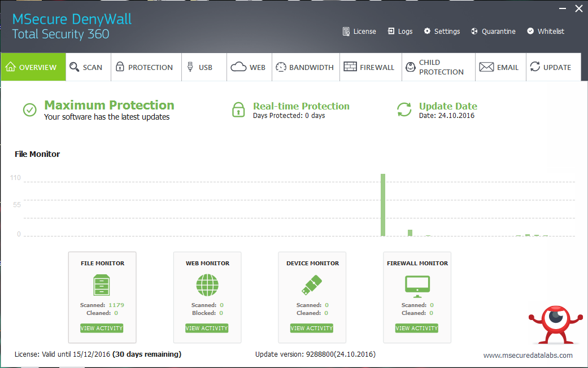This screenshot has width=588, height=368.
Task: Click the tallest bar in File Monitor chart
Action: tap(383, 205)
